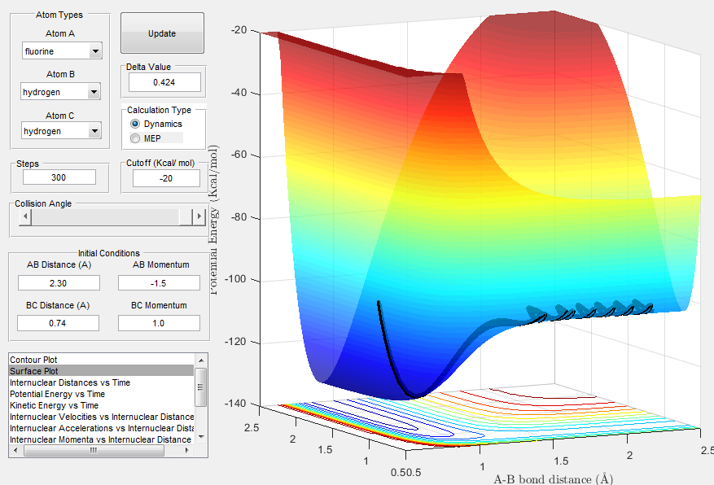Select the Dynamics radio button

coord(135,124)
